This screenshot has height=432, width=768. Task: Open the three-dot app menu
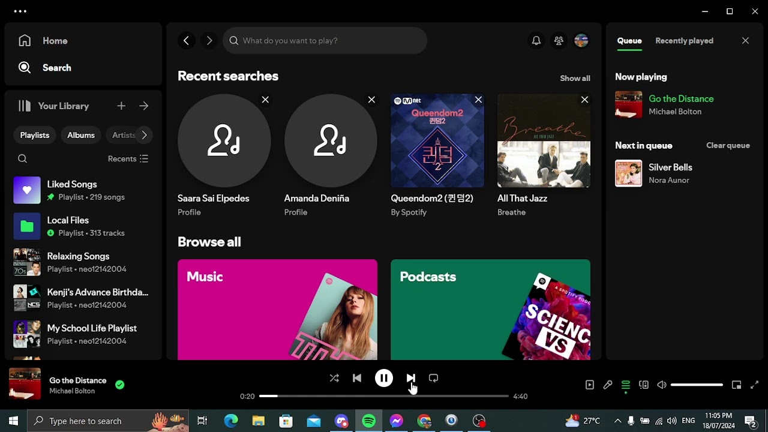pyautogui.click(x=20, y=11)
